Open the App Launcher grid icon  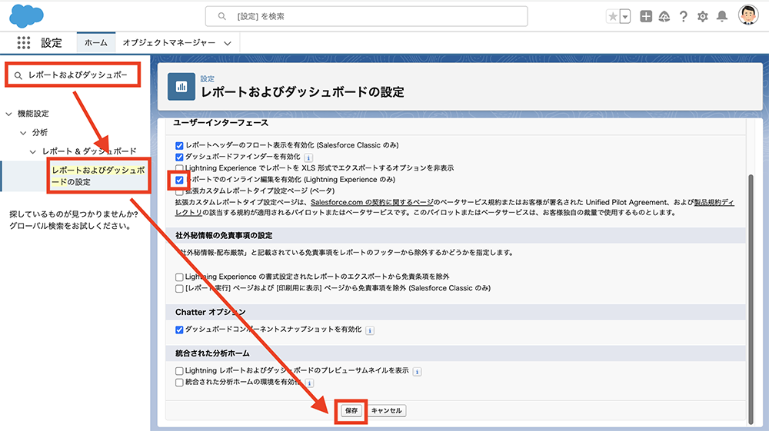point(24,42)
